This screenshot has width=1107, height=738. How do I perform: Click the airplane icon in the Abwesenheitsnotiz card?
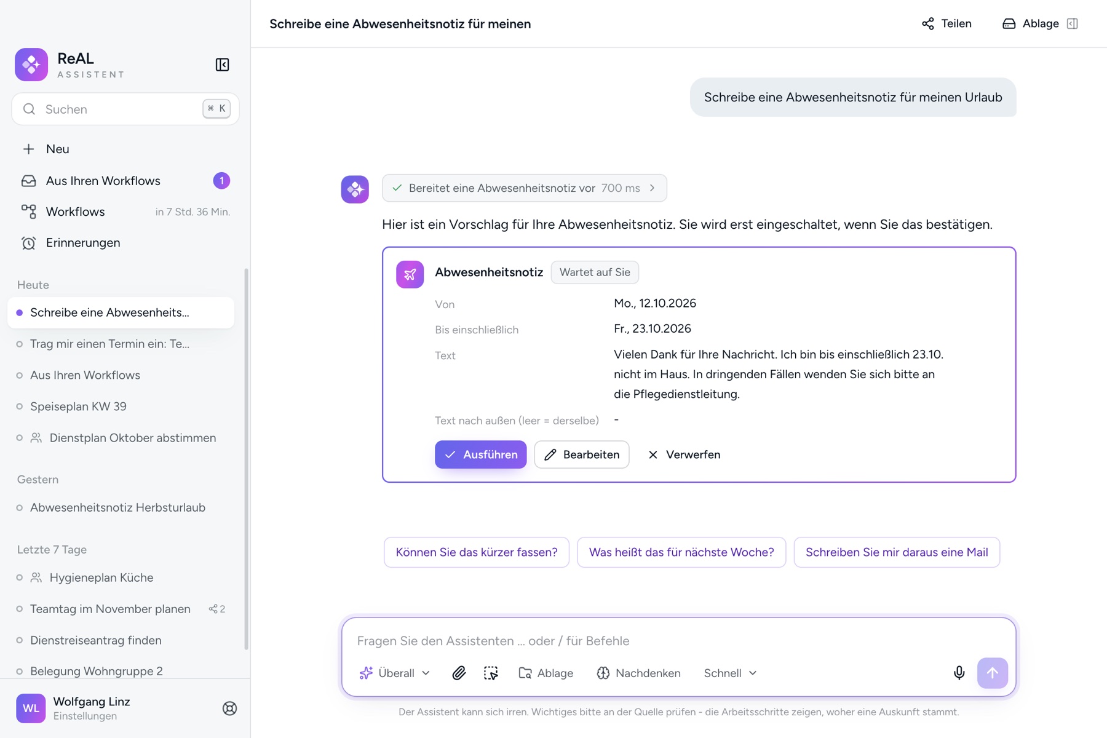coord(410,274)
